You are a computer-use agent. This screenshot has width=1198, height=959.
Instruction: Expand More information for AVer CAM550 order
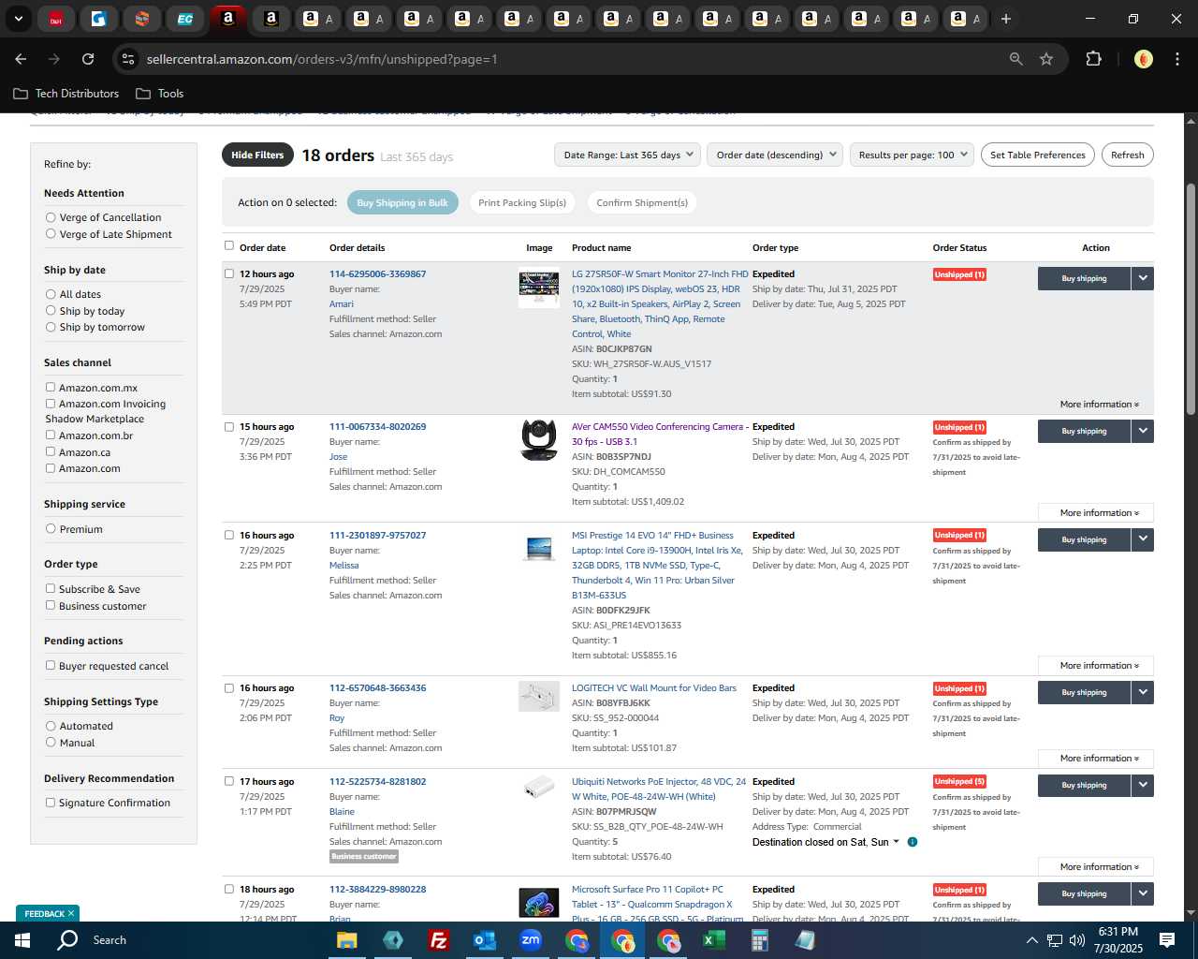1096,513
